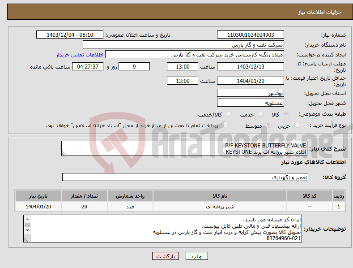Click the delivery city عسلویه field
353x268 pixels.
click(251, 103)
